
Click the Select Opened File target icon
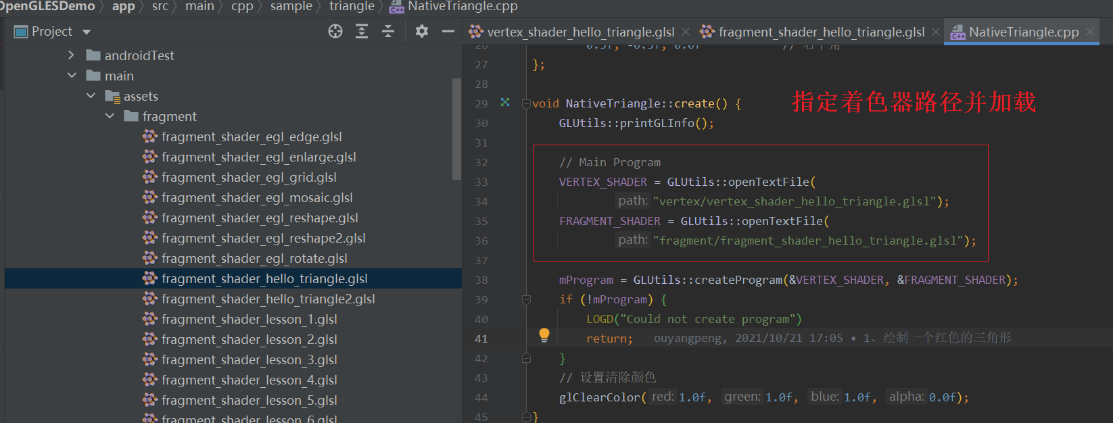[335, 31]
